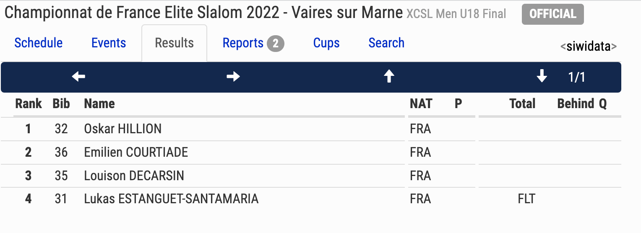The height and width of the screenshot is (233, 641).
Task: Go to the Cups tab
Action: pyautogui.click(x=326, y=43)
